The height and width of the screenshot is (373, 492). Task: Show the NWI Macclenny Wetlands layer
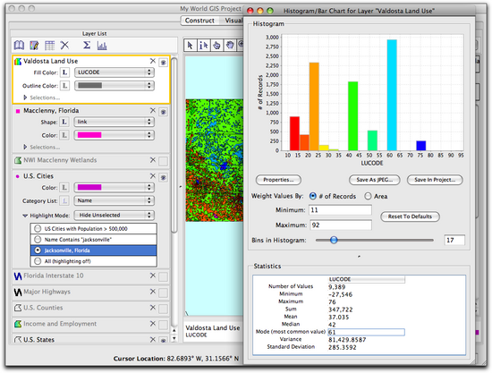[163, 161]
